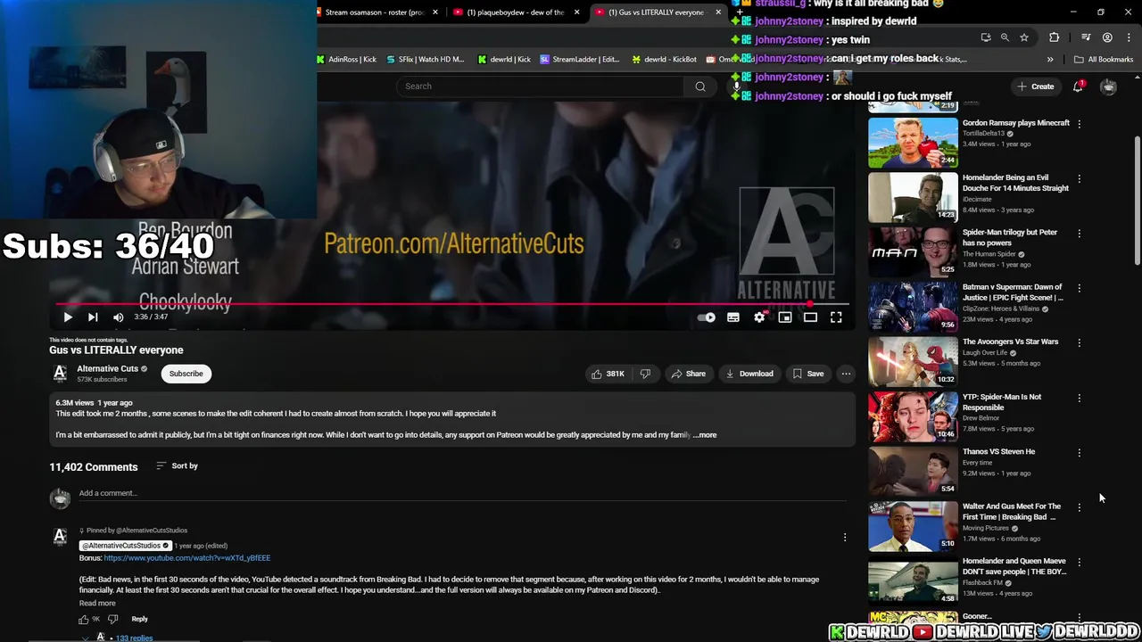Viewport: 1142px width, 642px height.
Task: Open StreamLadder bookmark
Action: click(580, 60)
